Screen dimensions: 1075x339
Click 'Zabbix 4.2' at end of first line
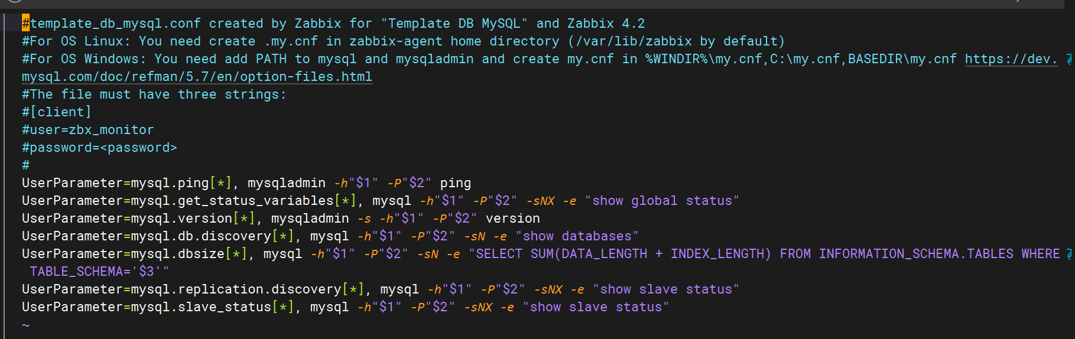pos(606,24)
